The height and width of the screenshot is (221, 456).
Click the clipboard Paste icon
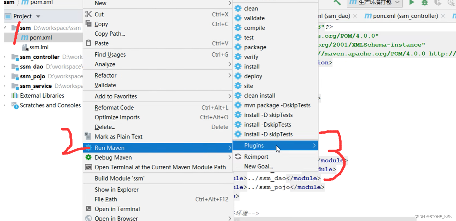coord(88,43)
